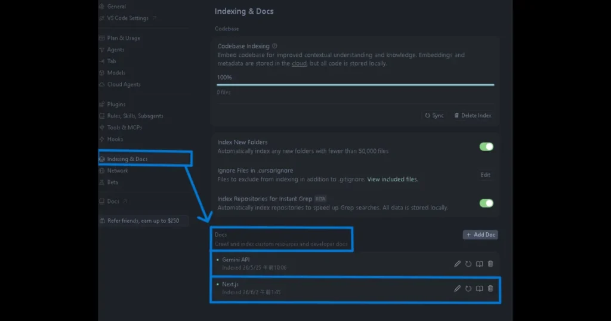The height and width of the screenshot is (321, 611).
Task: Show info tooltip beside Codebase Indexing
Action: (274, 46)
